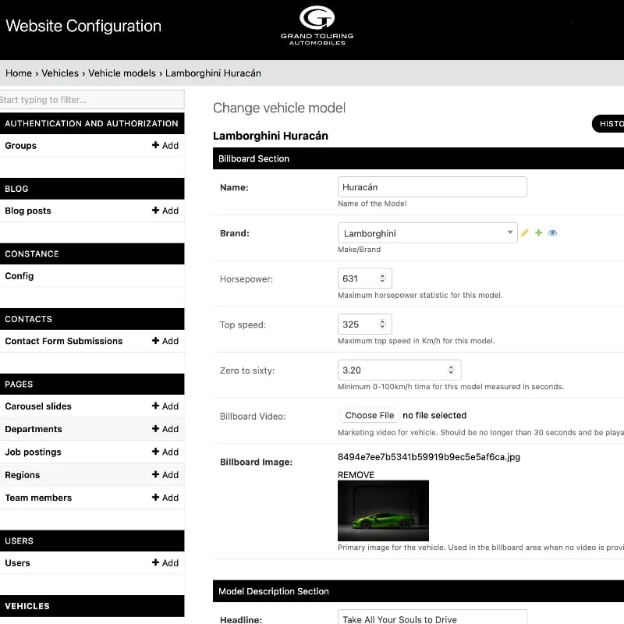
Task: Open Config under Constance
Action: coord(19,276)
